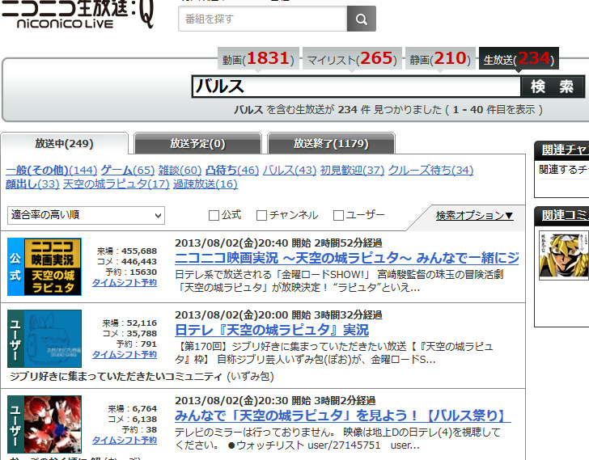Click the 検索 search button
Screen dimensions: 589x460
[x=552, y=87]
